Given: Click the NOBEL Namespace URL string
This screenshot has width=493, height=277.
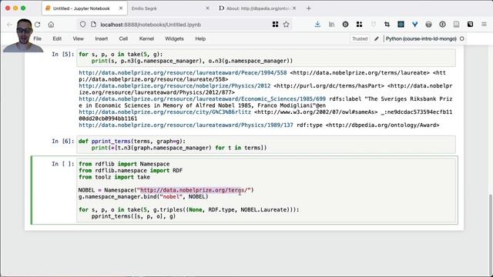Looking at the screenshot, I should click(194, 190).
